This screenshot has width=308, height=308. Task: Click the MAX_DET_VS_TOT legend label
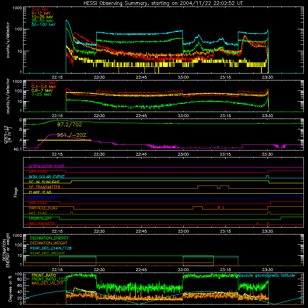click(48, 283)
